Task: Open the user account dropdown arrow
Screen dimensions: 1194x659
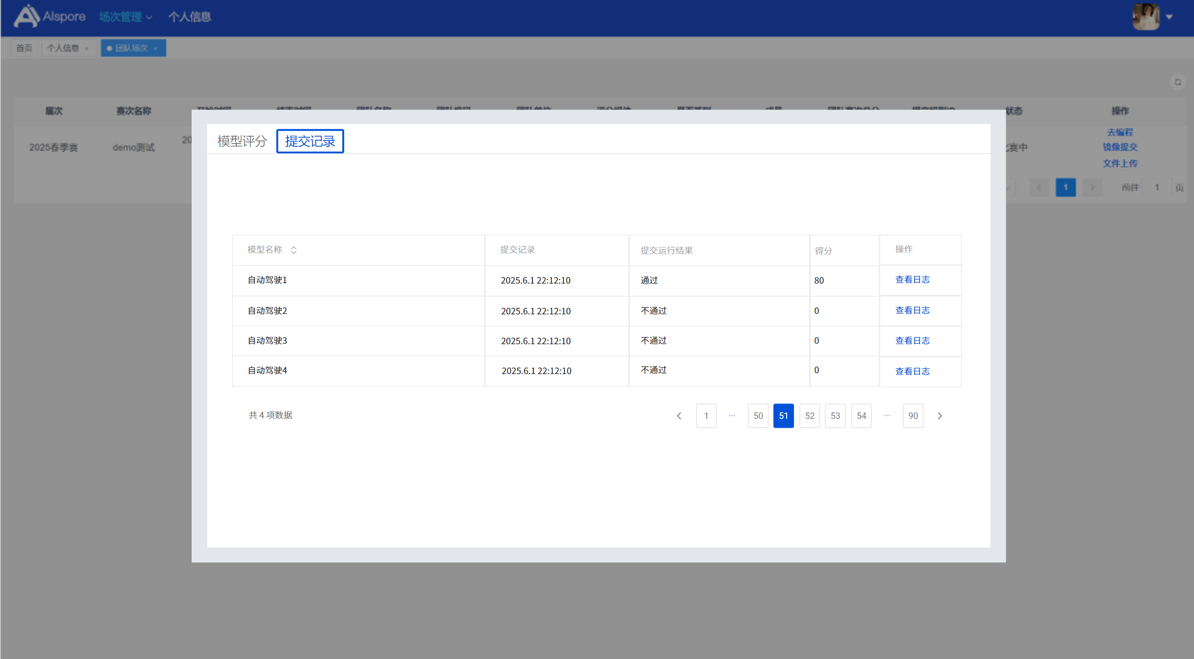Action: [x=1169, y=17]
